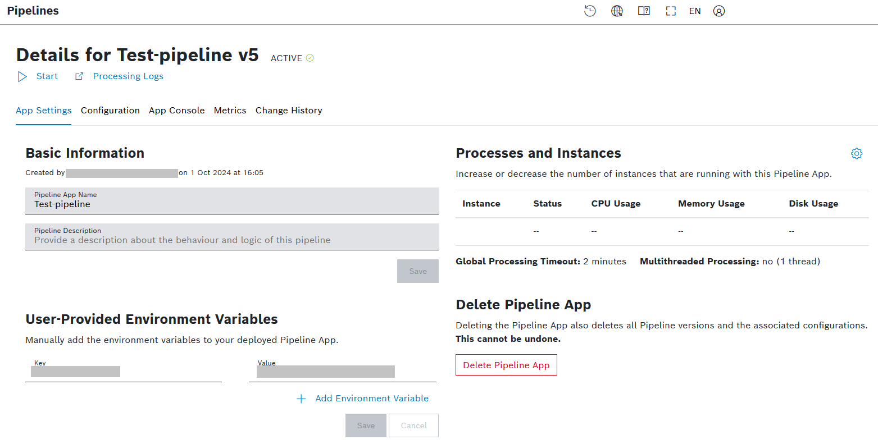Image resolution: width=878 pixels, height=444 pixels.
Task: Click the globe icon in top bar
Action: tap(617, 11)
